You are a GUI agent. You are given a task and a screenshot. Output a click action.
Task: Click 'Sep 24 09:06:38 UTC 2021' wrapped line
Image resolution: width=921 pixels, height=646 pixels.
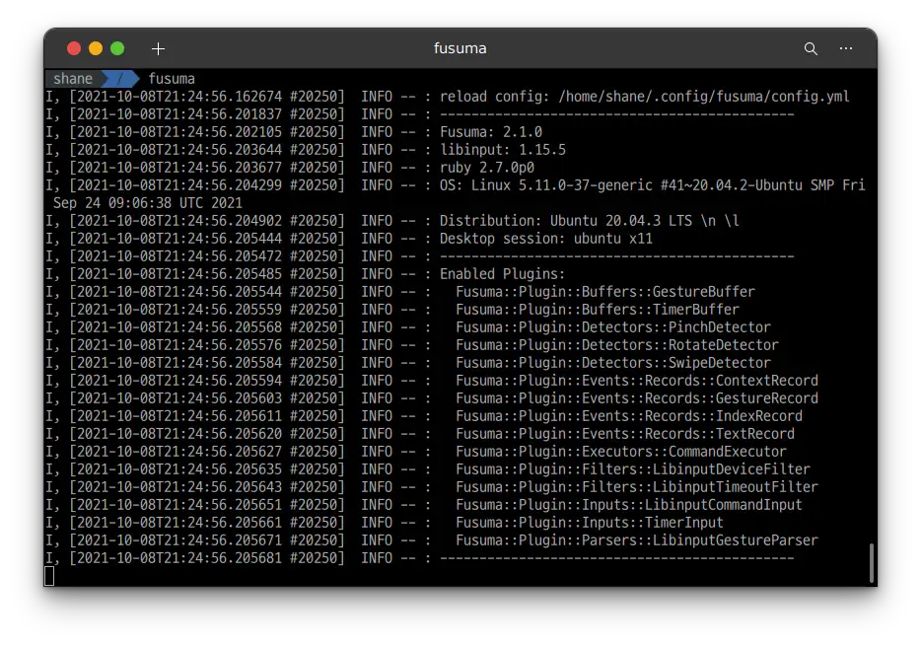(148, 203)
